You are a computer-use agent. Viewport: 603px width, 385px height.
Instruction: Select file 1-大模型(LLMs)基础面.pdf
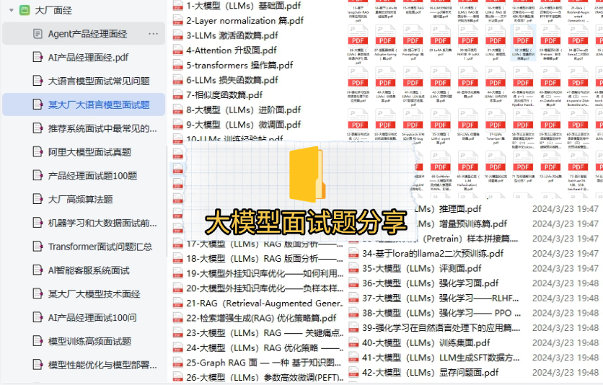point(243,5)
